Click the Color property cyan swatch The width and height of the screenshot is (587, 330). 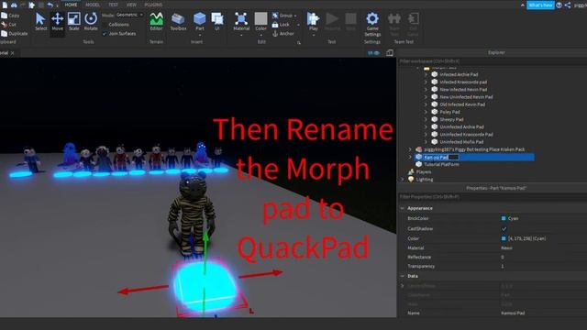504,238
